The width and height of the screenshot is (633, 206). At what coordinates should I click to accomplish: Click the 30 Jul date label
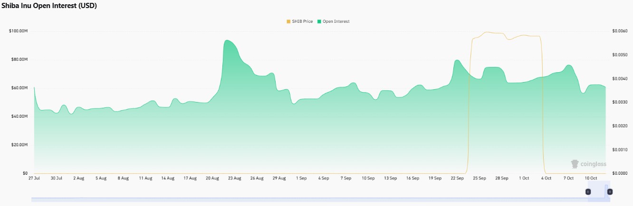[x=56, y=178]
